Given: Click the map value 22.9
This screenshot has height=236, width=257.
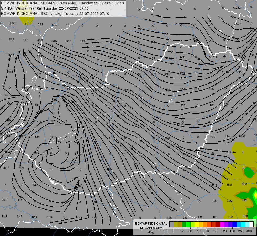Looking at the screenshot, I should 27,24.
